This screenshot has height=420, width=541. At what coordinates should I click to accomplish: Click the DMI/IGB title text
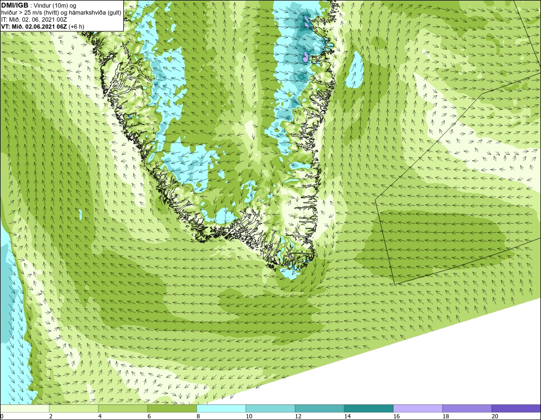pyautogui.click(x=15, y=5)
